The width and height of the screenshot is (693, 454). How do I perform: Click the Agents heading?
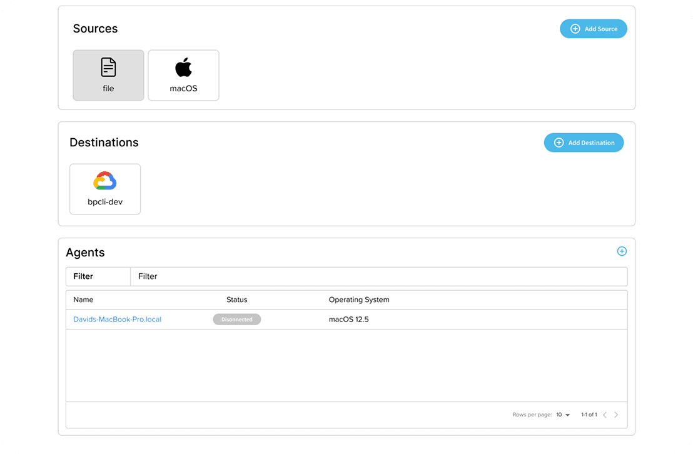85,253
